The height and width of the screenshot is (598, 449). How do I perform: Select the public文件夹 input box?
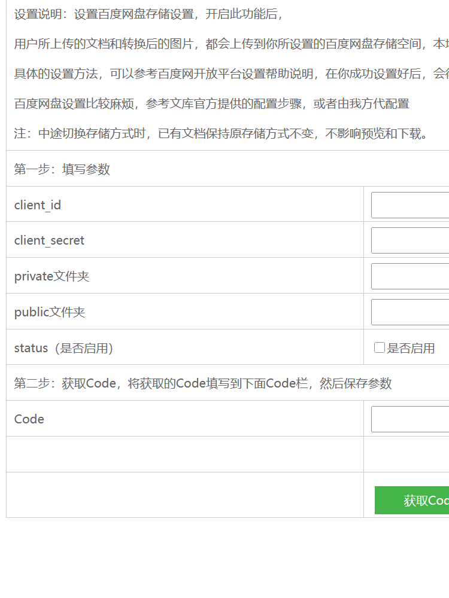410,312
